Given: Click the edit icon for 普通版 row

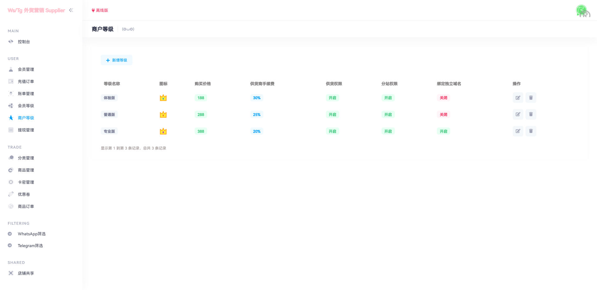Looking at the screenshot, I should (x=518, y=114).
